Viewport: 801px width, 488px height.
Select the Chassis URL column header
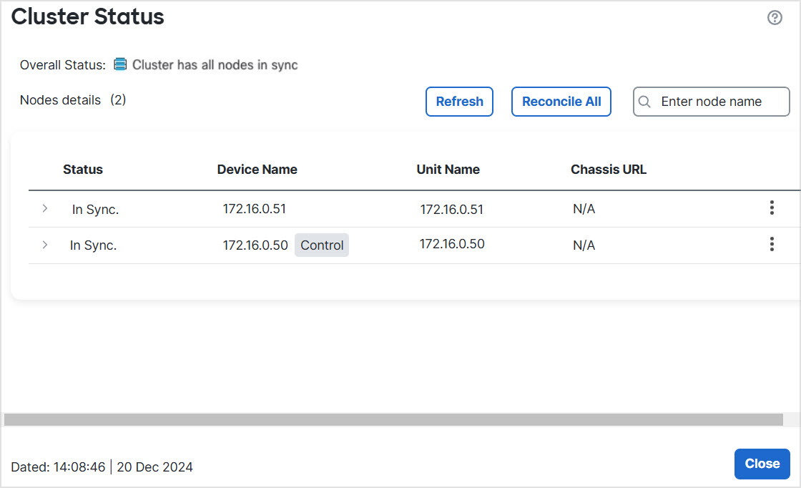pyautogui.click(x=609, y=170)
